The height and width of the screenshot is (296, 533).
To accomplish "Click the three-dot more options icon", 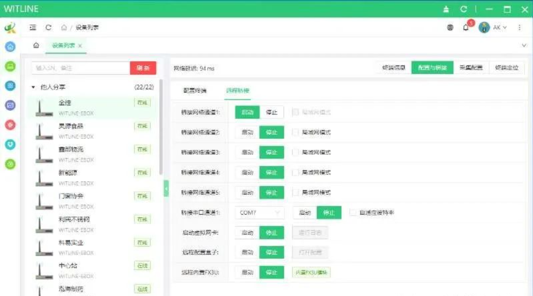I will click(x=519, y=28).
